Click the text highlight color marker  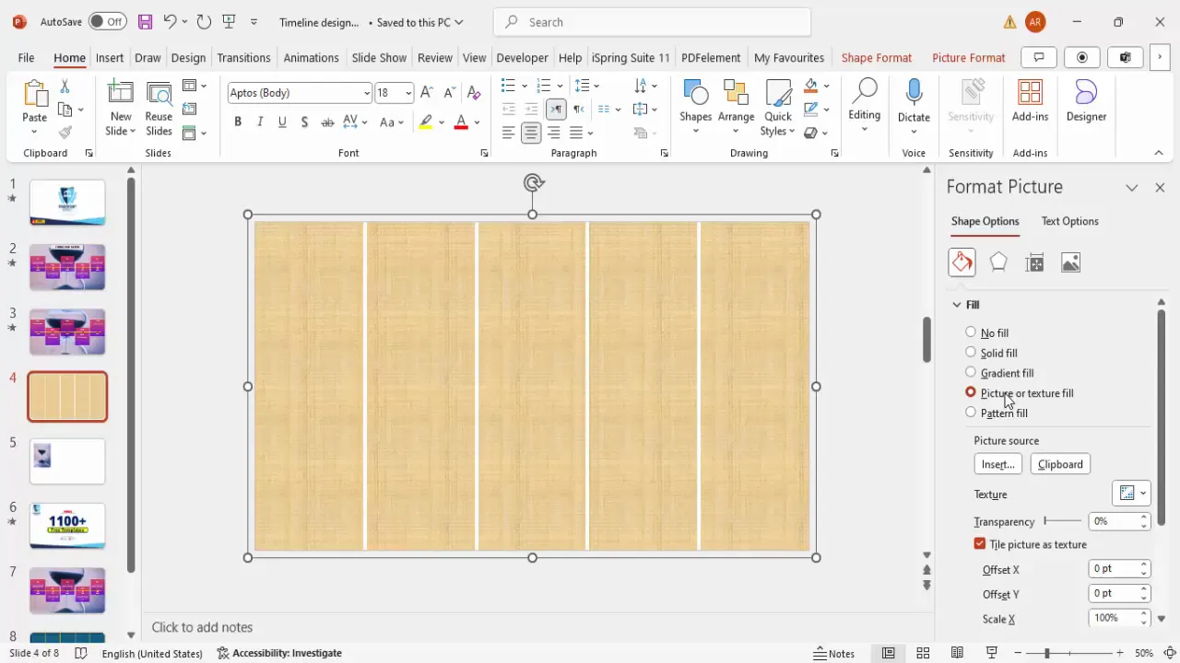click(425, 122)
